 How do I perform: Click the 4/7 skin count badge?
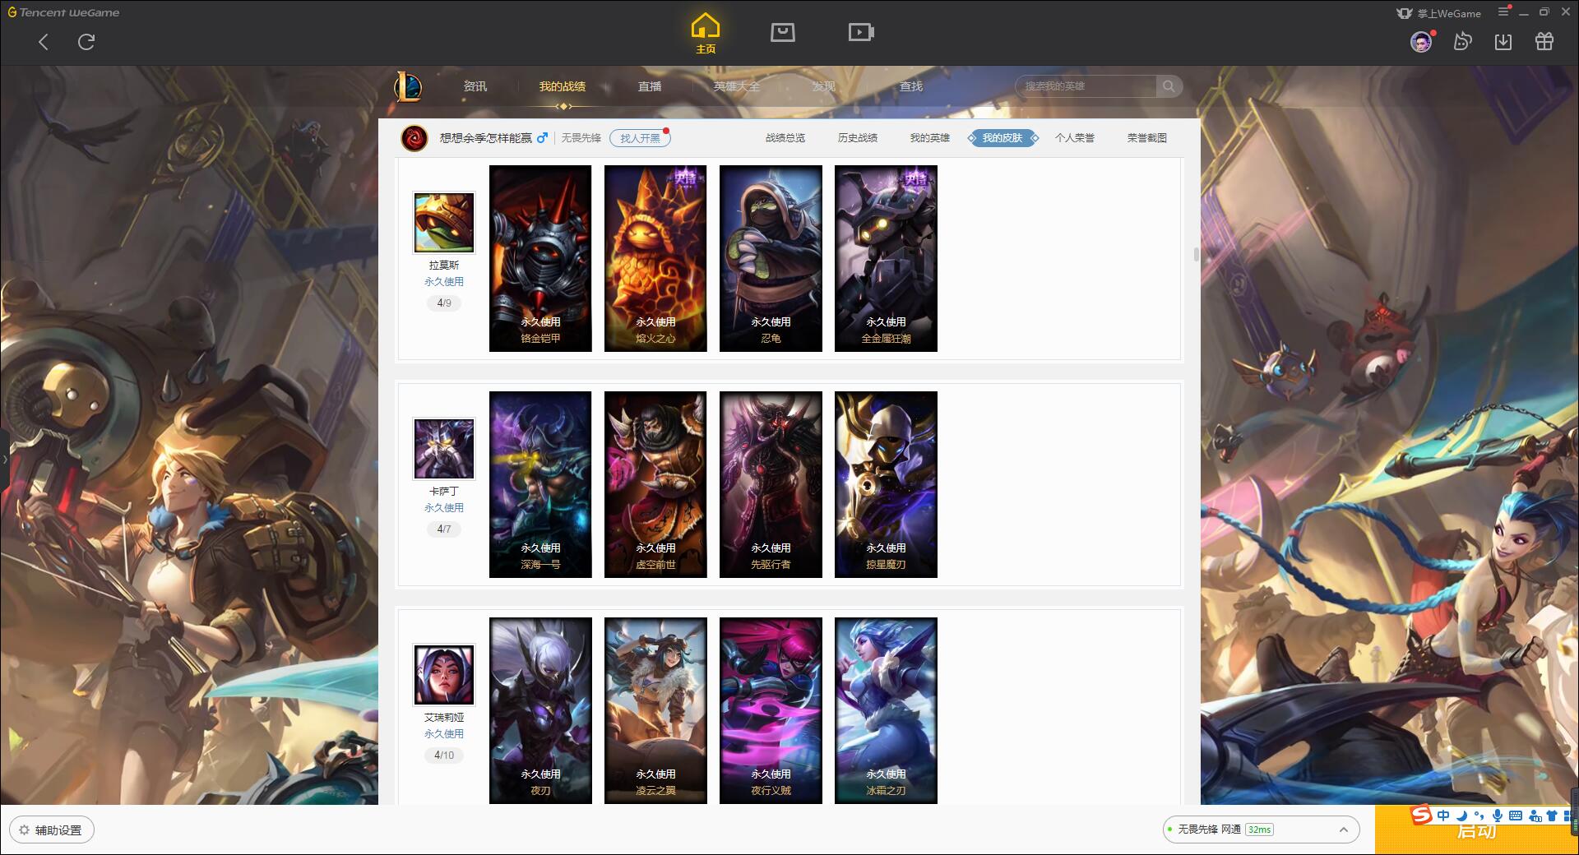444,529
